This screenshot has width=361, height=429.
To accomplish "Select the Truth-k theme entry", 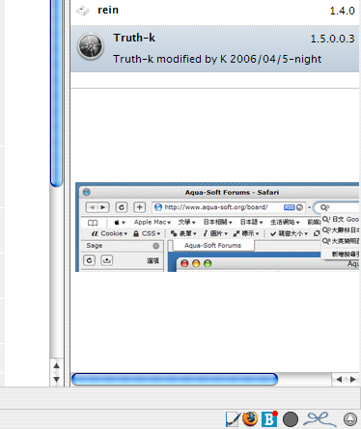I will tap(214, 48).
